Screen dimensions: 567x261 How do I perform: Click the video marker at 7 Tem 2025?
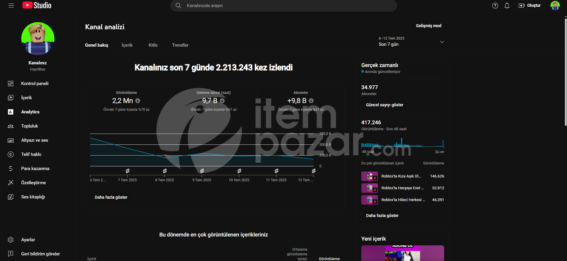click(127, 171)
